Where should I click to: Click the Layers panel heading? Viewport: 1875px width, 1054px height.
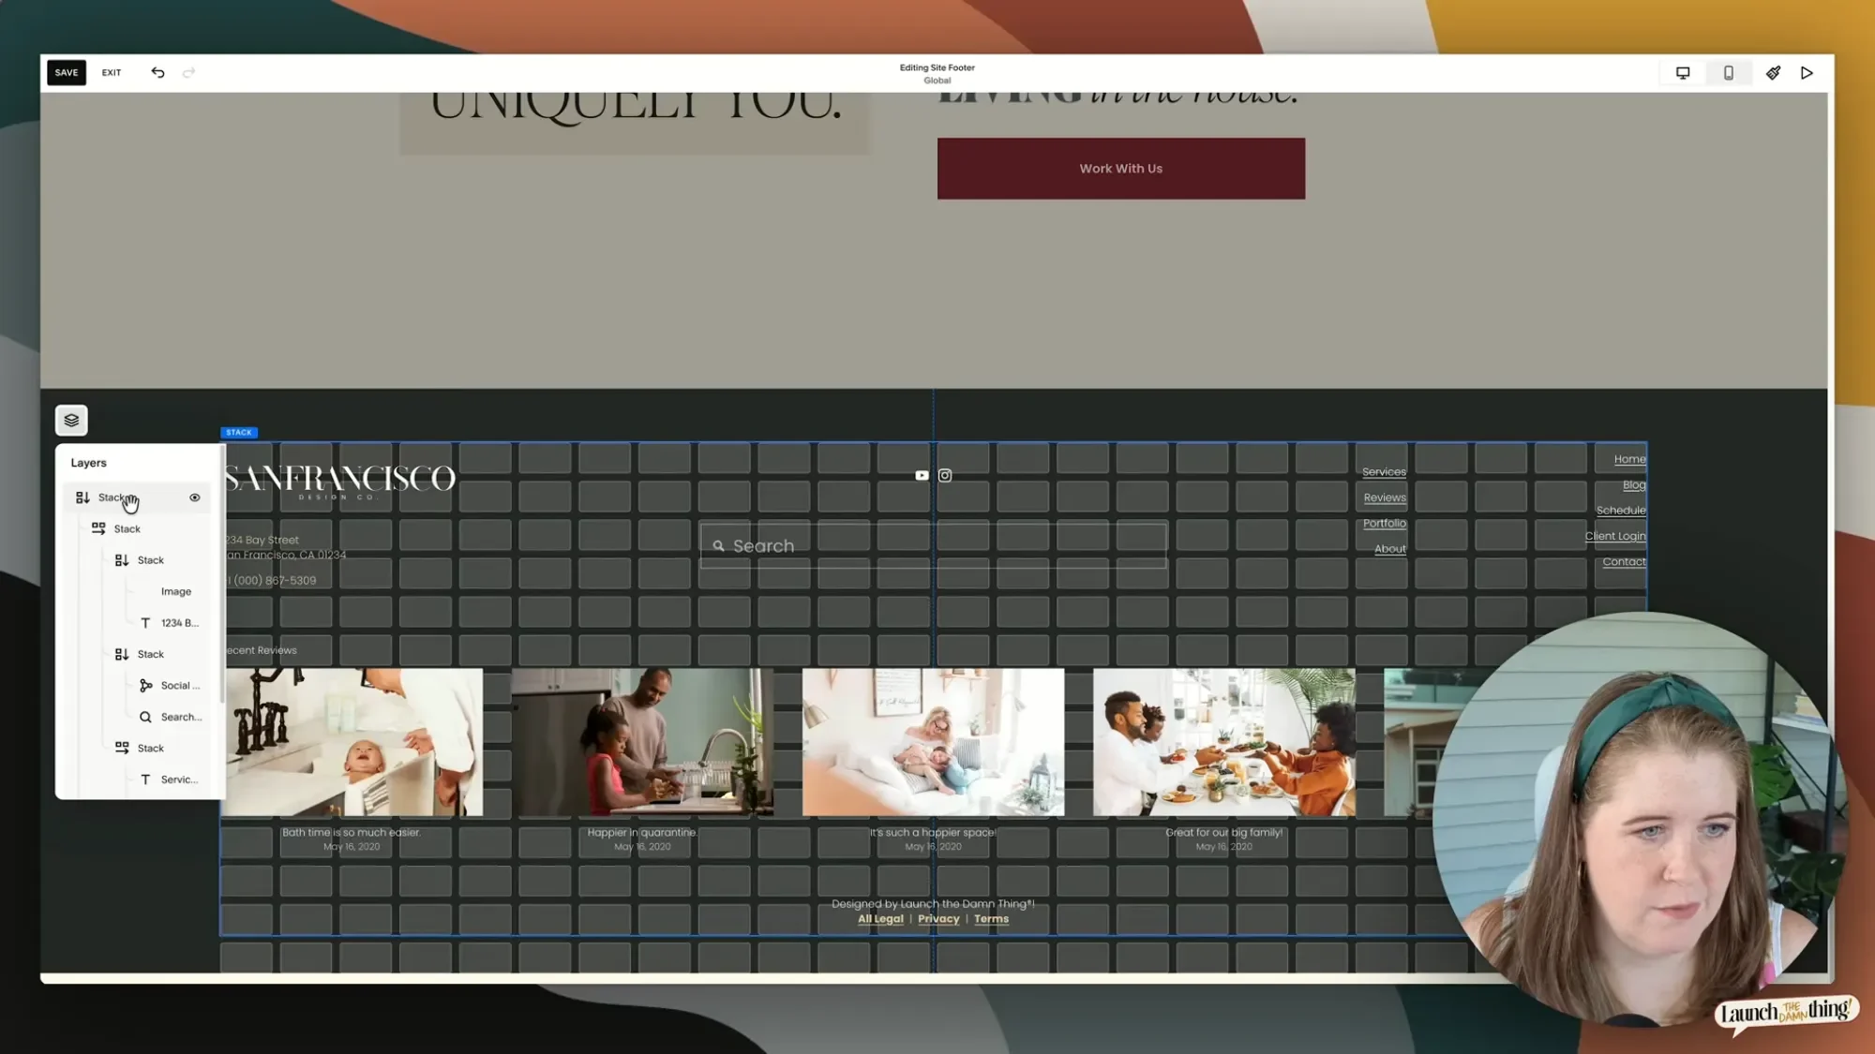pyautogui.click(x=89, y=463)
